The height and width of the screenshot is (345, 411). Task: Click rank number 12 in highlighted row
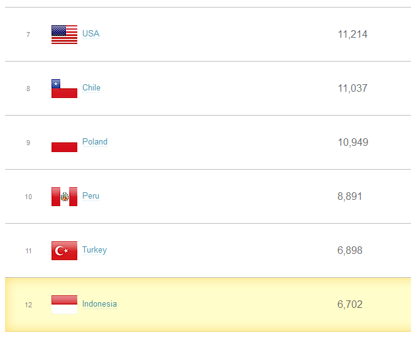click(x=28, y=305)
